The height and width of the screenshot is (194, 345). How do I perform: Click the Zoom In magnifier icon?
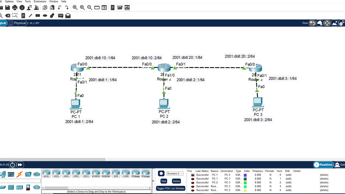point(75,8)
